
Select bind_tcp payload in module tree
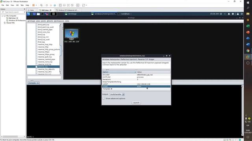pyautogui.click(x=41, y=34)
